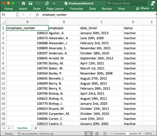
Task: Go to the previous sheet with the left arrow
Action: pos(4,128)
